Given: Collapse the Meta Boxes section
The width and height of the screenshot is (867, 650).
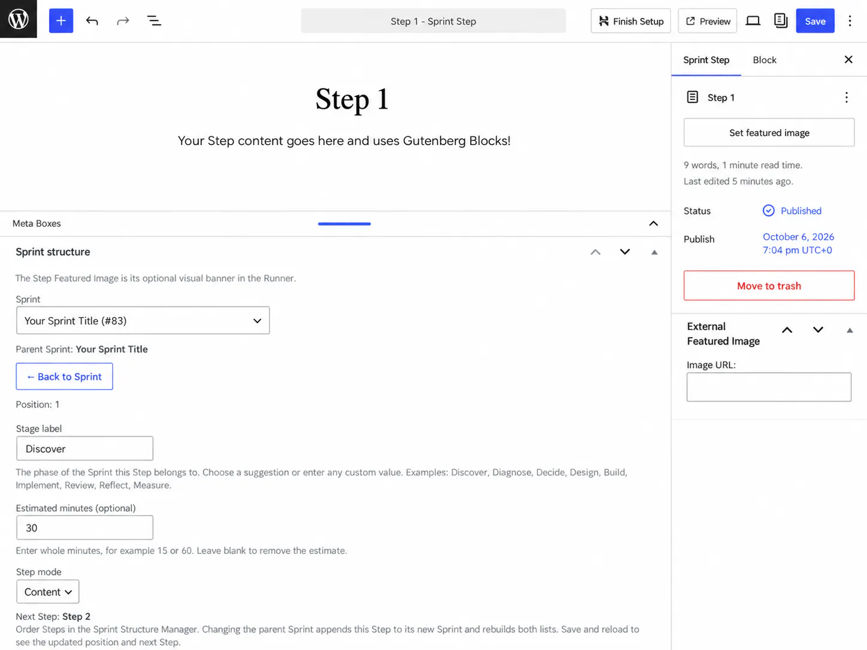Looking at the screenshot, I should 653,223.
